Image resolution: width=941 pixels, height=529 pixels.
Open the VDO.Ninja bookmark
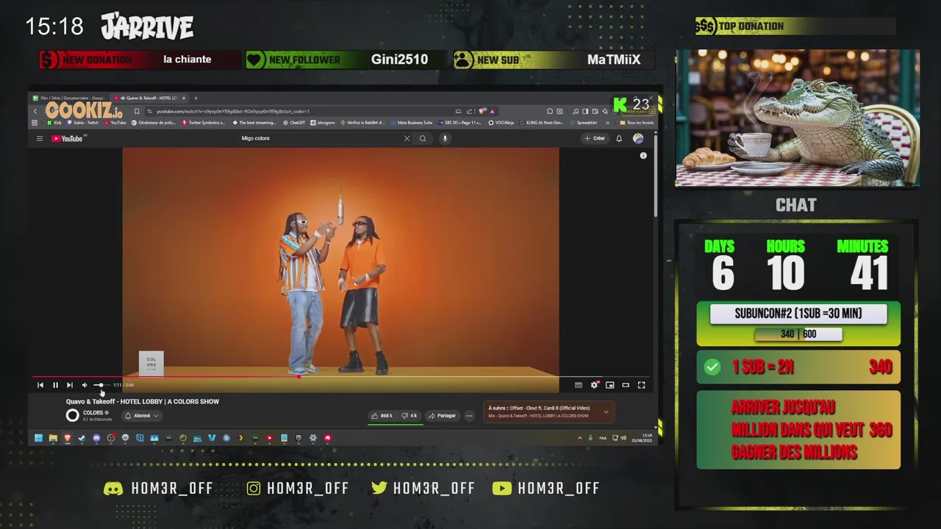click(501, 123)
